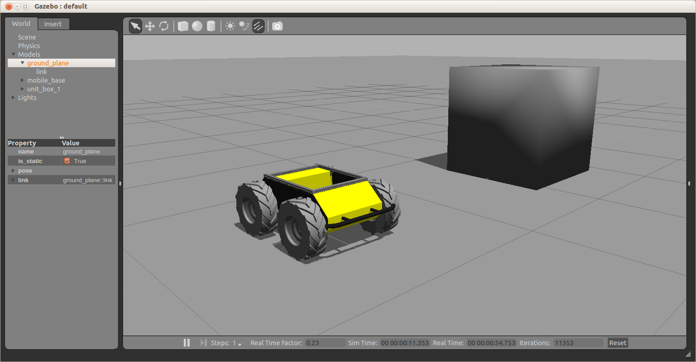Expand the mobile_base model tree item
This screenshot has height=362, width=696.
[x=22, y=80]
